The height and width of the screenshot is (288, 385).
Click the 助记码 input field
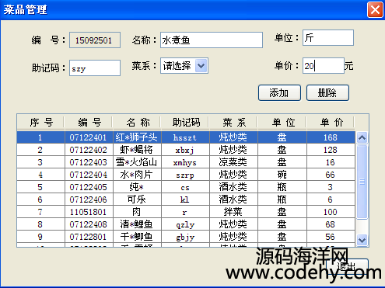coord(95,68)
